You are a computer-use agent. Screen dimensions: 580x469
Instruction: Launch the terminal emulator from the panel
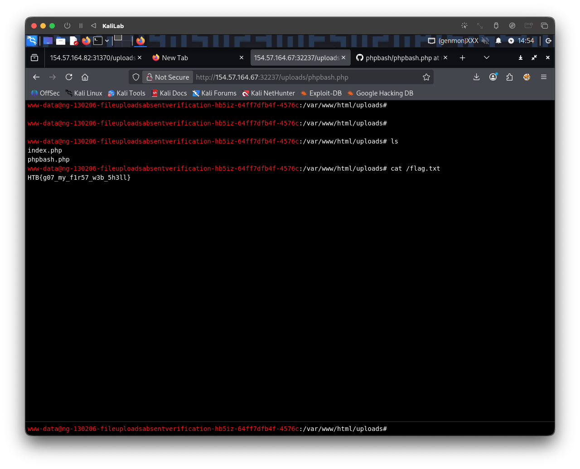click(98, 41)
